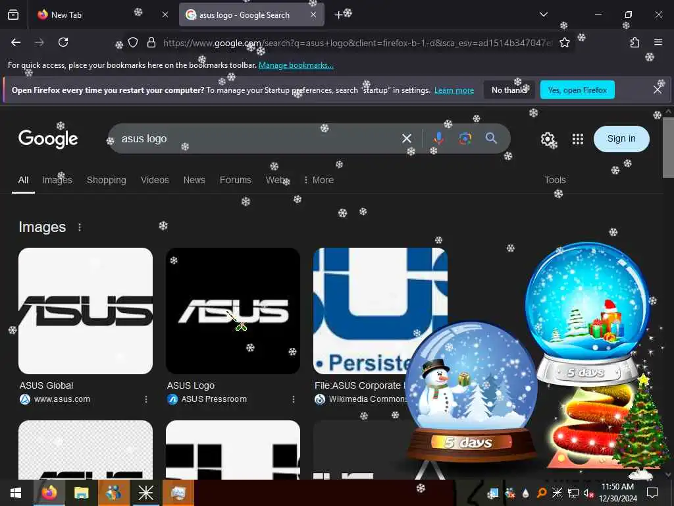
Task: Open the Windows Start menu
Action: pyautogui.click(x=16, y=493)
